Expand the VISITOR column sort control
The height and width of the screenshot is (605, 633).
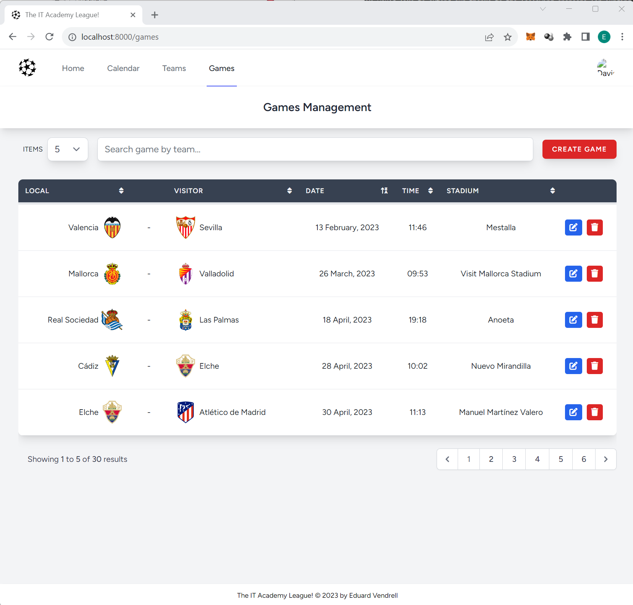[x=289, y=190]
